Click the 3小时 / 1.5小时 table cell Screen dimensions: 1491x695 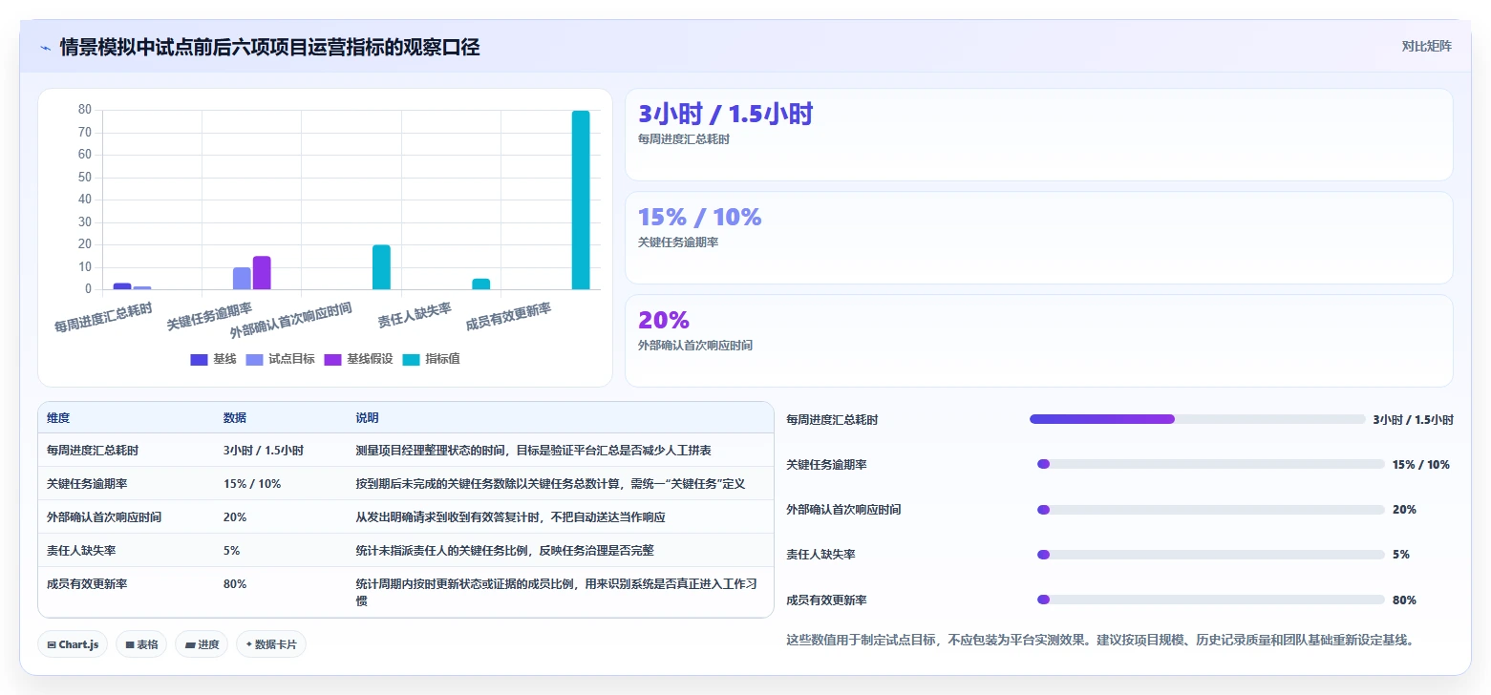[264, 451]
